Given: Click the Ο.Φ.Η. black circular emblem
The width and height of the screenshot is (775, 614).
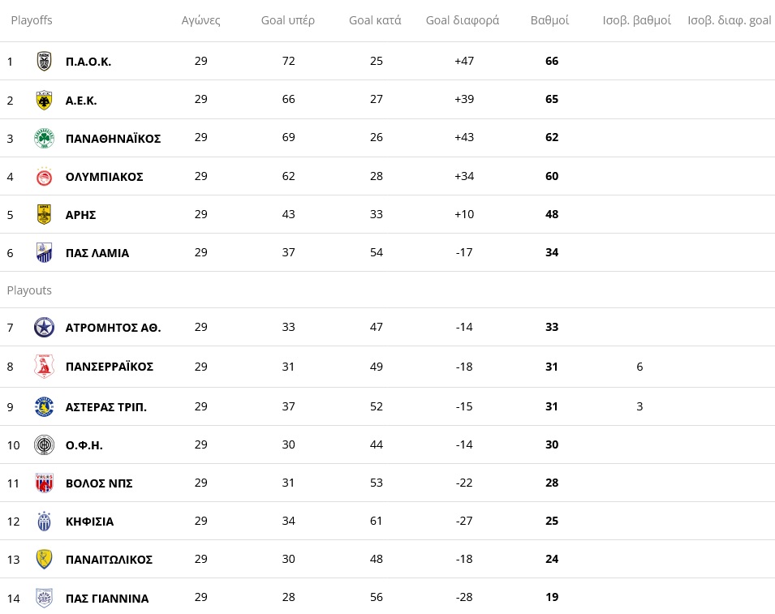Looking at the screenshot, I should (x=44, y=445).
